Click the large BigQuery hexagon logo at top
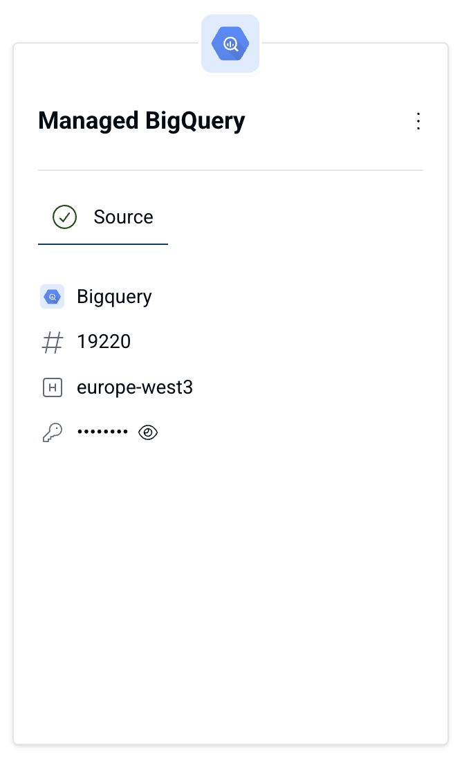This screenshot has width=462, height=768. pyautogui.click(x=230, y=44)
